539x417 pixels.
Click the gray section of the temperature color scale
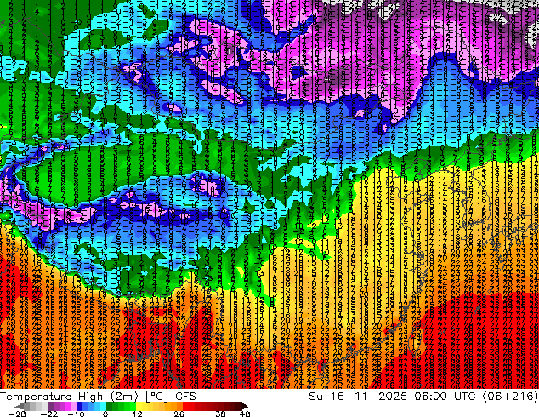click(x=32, y=406)
